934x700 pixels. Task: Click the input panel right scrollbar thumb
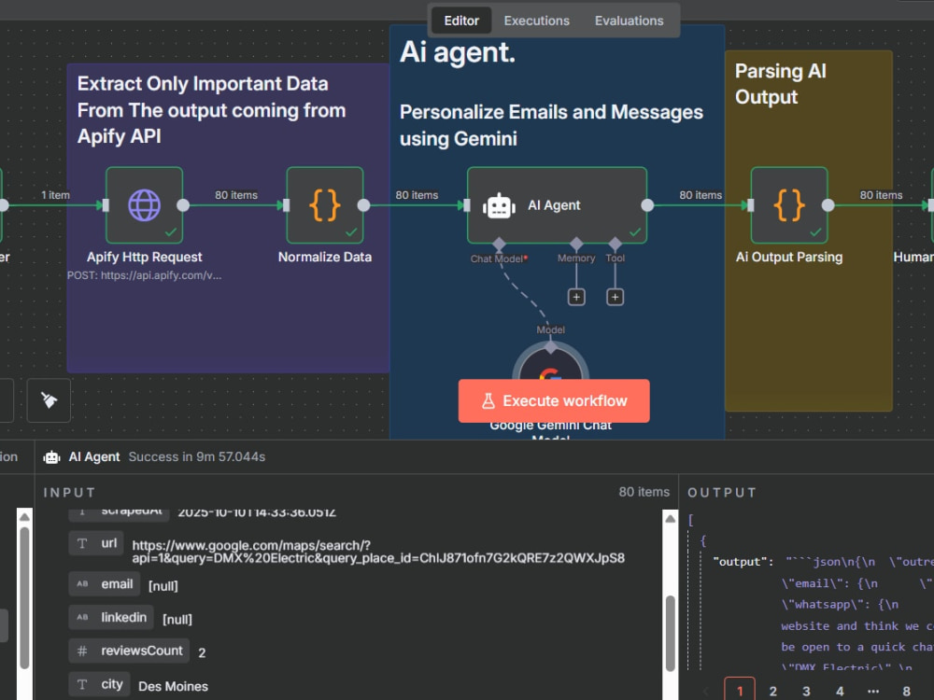[670, 634]
